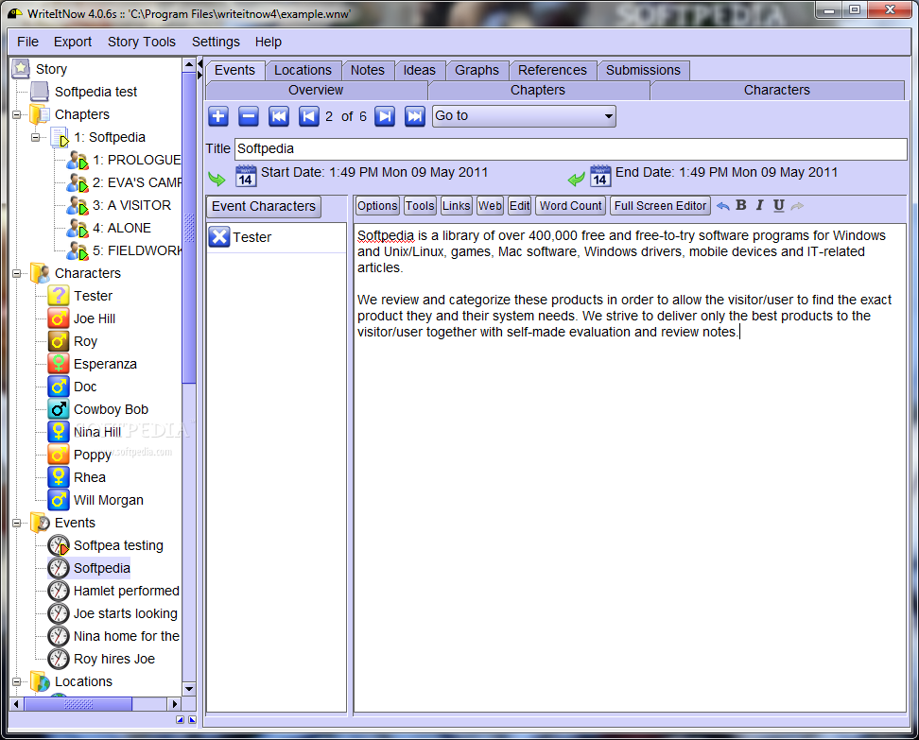Undo last edit in text editor
Screen dimensions: 919x740
722,206
